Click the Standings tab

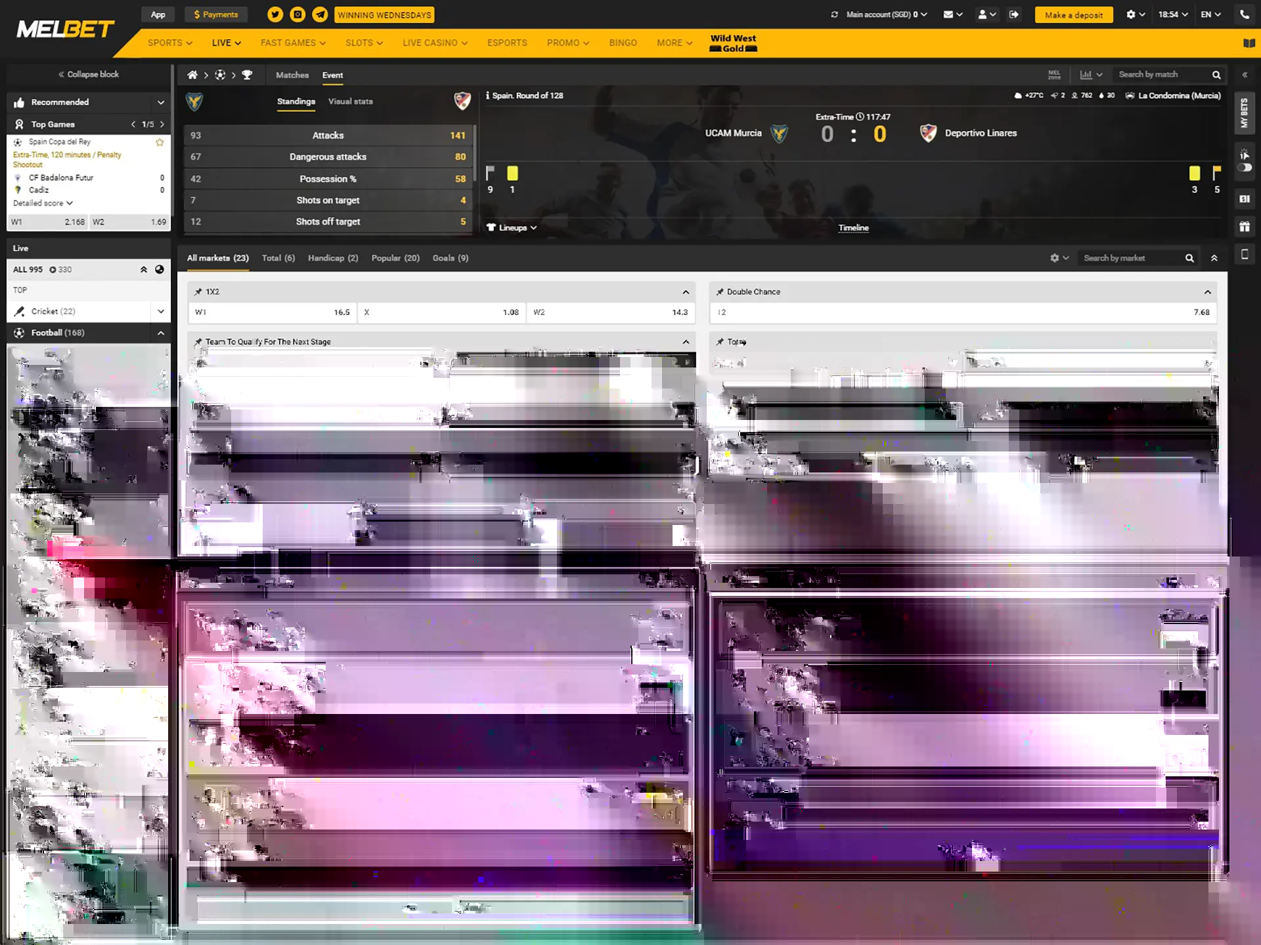(x=295, y=101)
